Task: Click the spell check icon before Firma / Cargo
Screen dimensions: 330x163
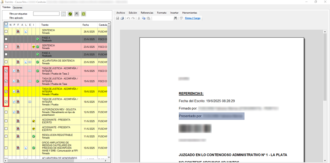Action: coord(181,18)
